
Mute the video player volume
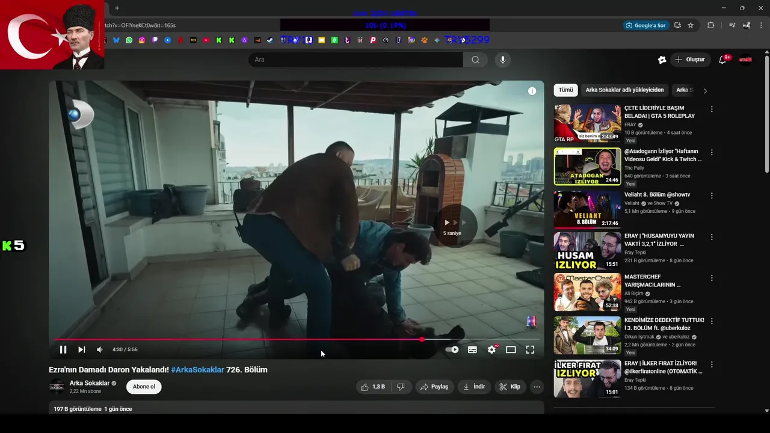pos(100,349)
